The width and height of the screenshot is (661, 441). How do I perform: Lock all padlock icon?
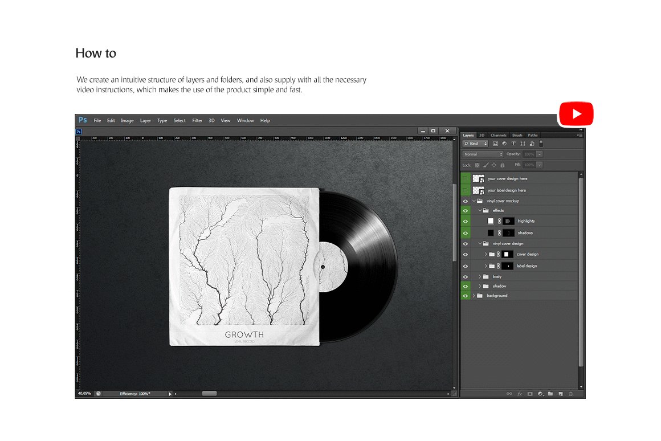click(x=503, y=165)
